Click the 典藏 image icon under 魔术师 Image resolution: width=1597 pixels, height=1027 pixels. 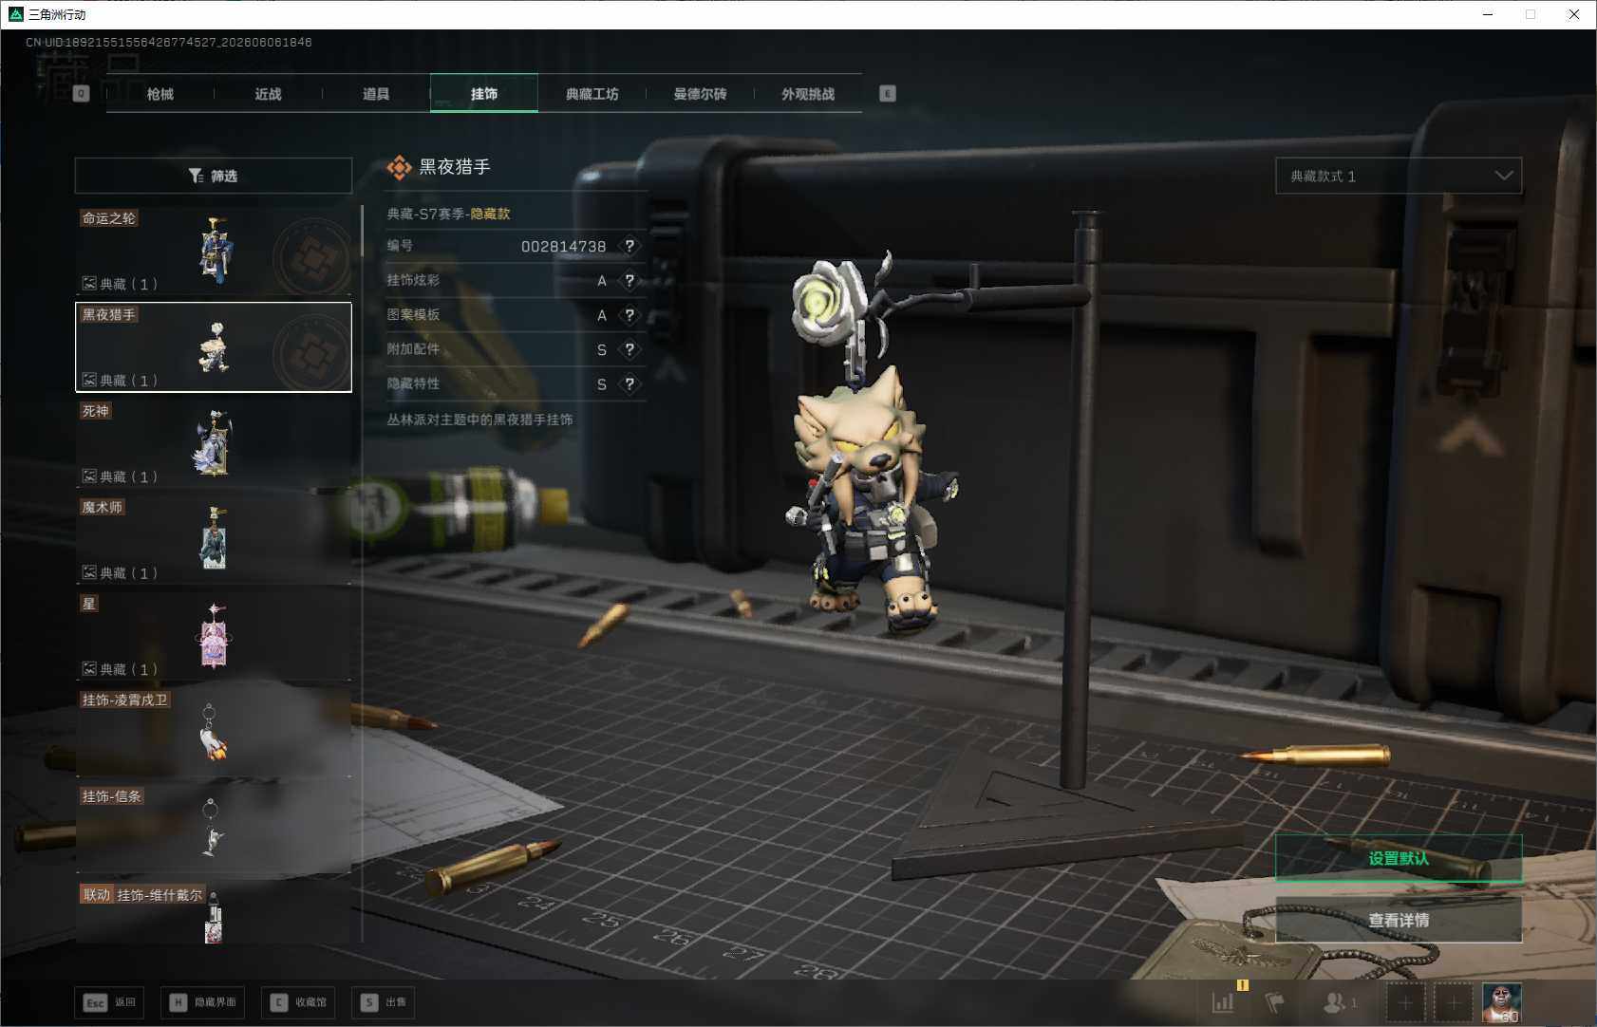pos(89,572)
